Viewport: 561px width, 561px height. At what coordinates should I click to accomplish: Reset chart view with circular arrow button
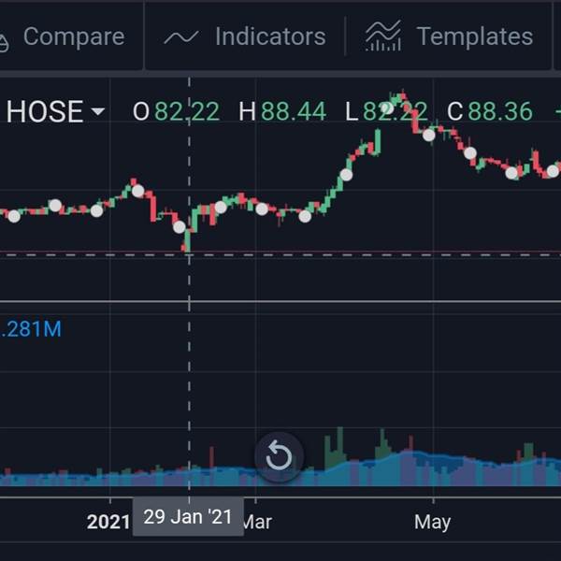coord(279,456)
